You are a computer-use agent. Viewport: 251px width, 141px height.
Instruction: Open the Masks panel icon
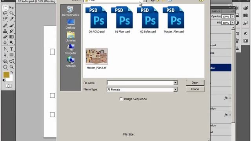pyautogui.click(x=246, y=41)
